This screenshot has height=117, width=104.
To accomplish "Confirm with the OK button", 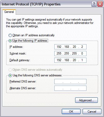I will (x=71, y=112).
